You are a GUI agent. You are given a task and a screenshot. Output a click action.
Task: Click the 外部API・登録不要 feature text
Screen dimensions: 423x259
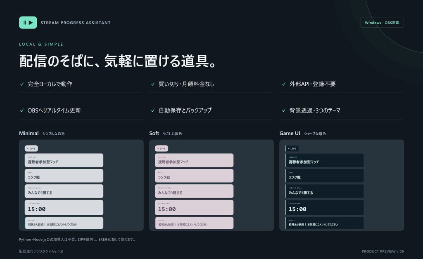(312, 84)
